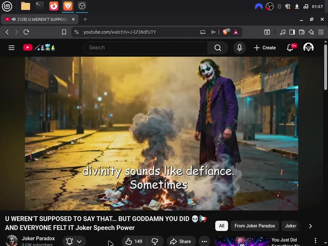Select the YouTube tab U WEREN'T SUPPOSE

(40, 19)
